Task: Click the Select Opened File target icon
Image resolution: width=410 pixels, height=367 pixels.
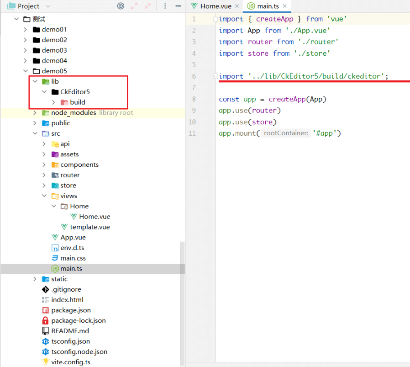Action: click(x=121, y=6)
